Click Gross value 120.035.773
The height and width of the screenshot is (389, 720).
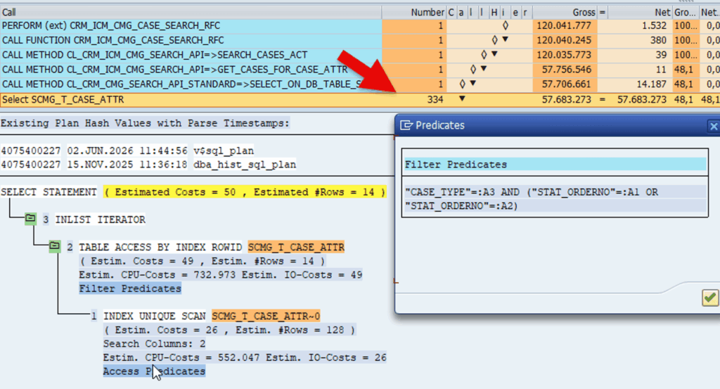[564, 55]
